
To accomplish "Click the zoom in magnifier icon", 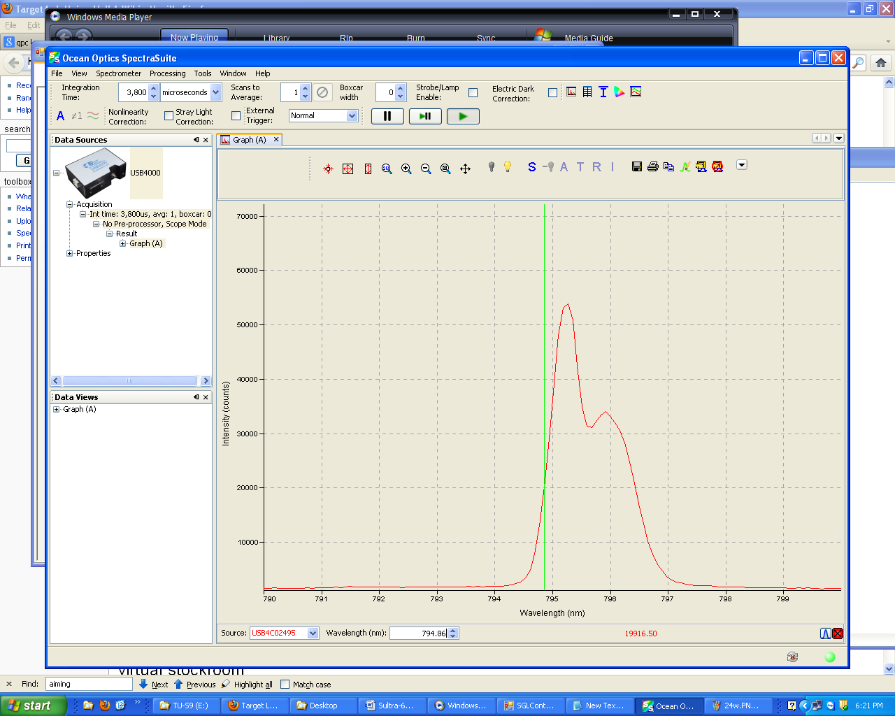I will (x=406, y=169).
